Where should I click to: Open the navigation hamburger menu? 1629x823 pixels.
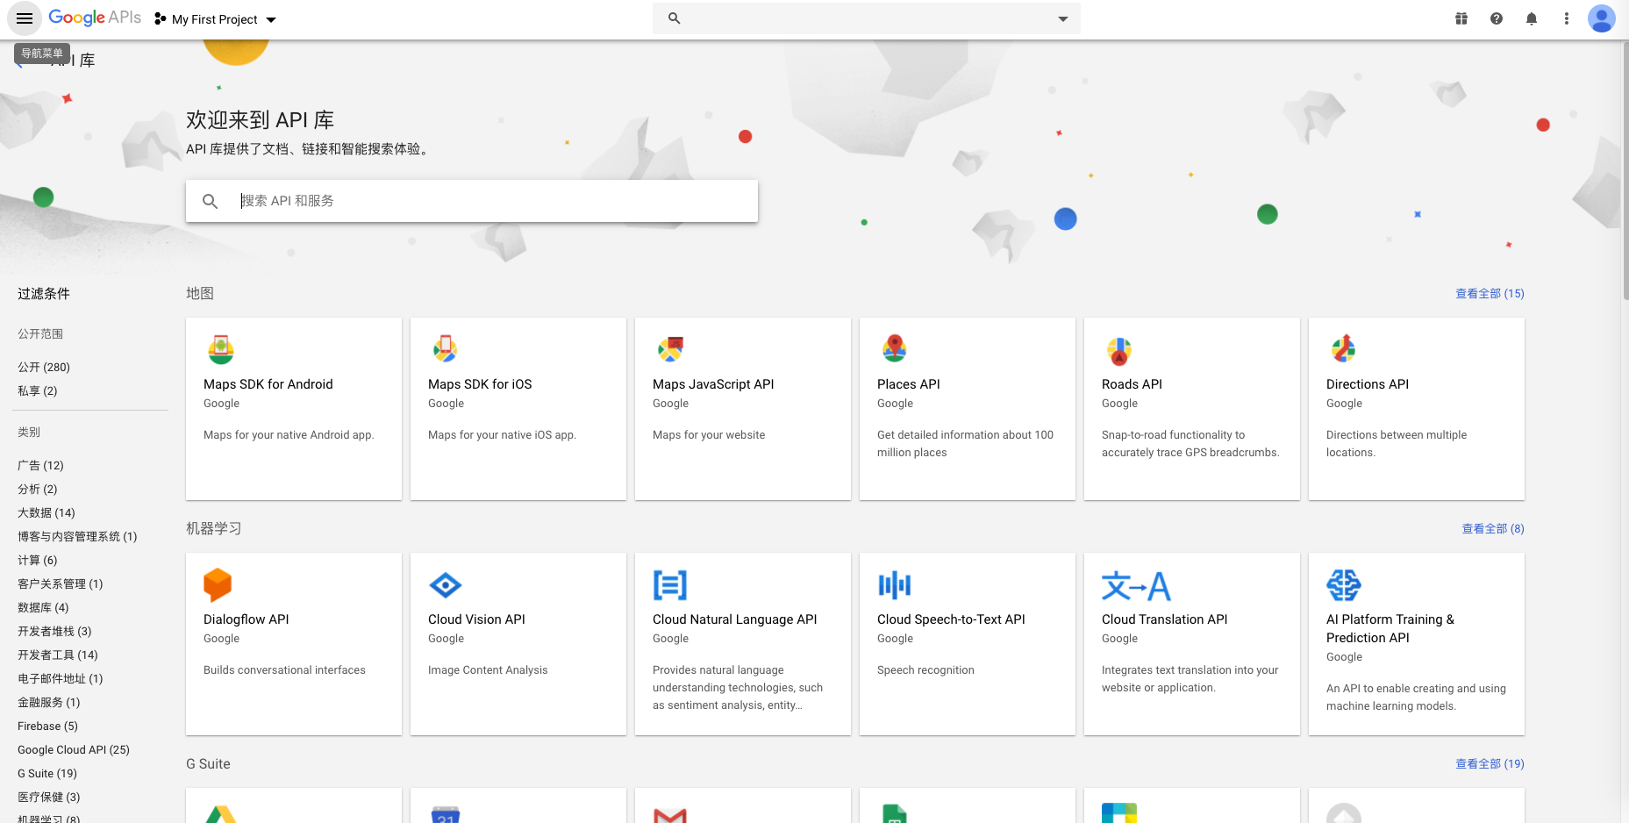coord(25,18)
